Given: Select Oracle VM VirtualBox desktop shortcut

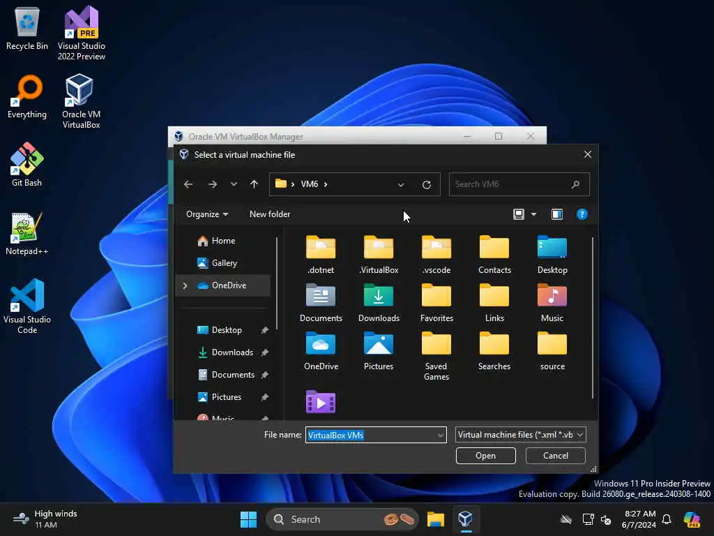Looking at the screenshot, I should [x=81, y=101].
